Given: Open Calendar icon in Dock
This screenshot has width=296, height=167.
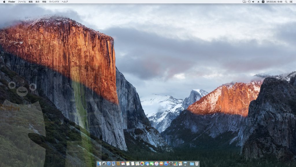Looking at the screenshot, I should 123,164.
